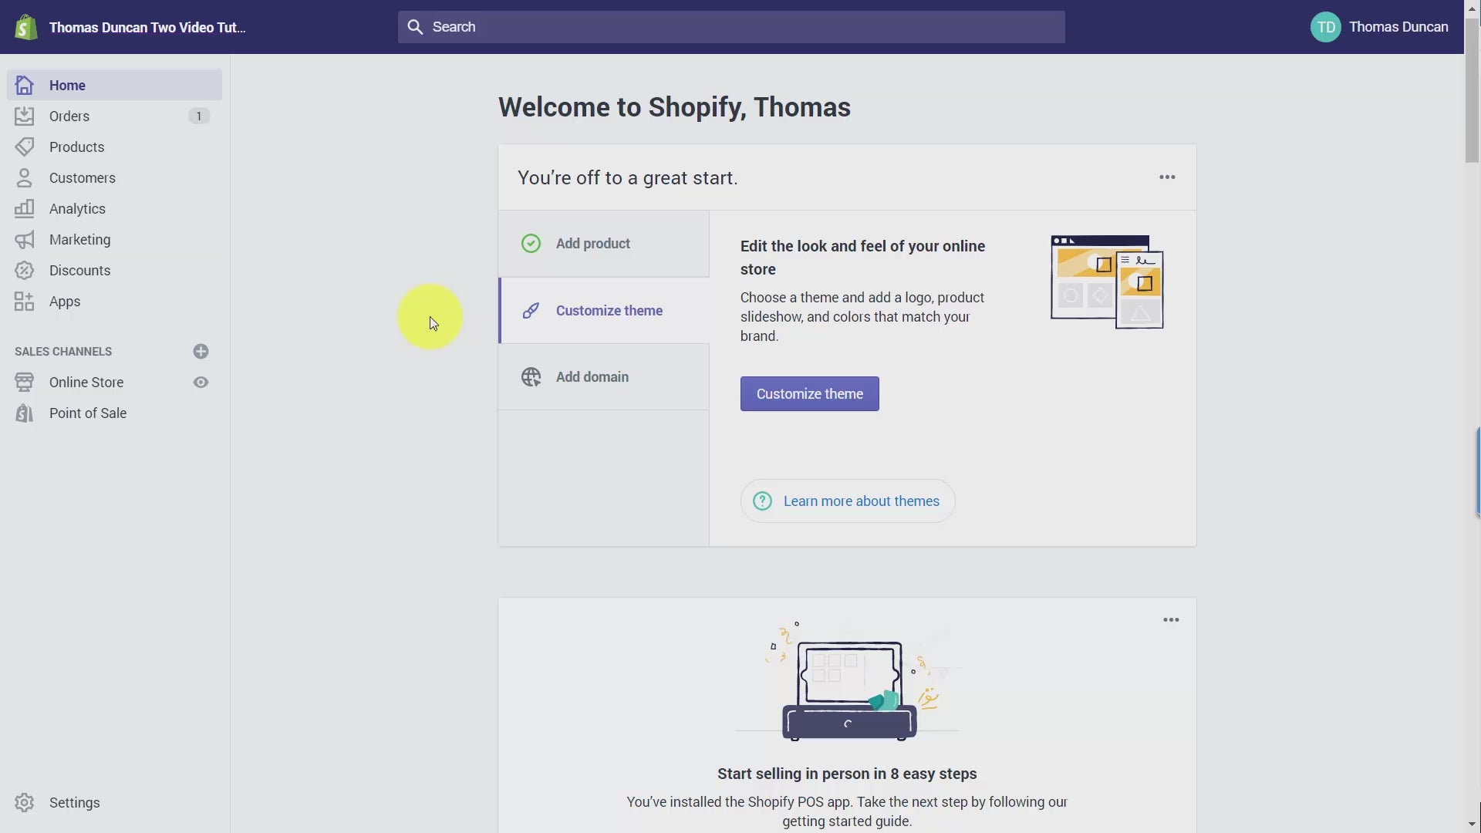Image resolution: width=1481 pixels, height=833 pixels.
Task: Open the Orders section
Action: click(114, 116)
